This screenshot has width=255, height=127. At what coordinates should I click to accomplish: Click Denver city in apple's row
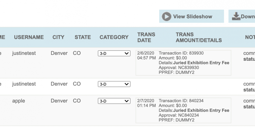(59, 101)
